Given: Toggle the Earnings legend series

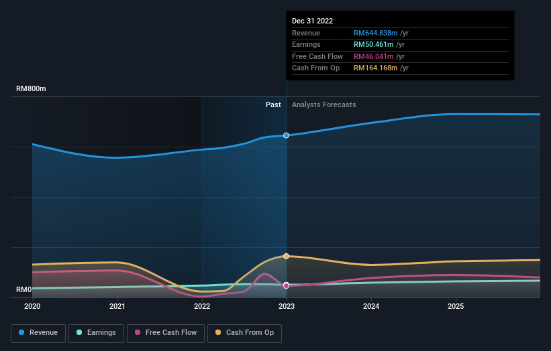Looking at the screenshot, I should point(96,333).
